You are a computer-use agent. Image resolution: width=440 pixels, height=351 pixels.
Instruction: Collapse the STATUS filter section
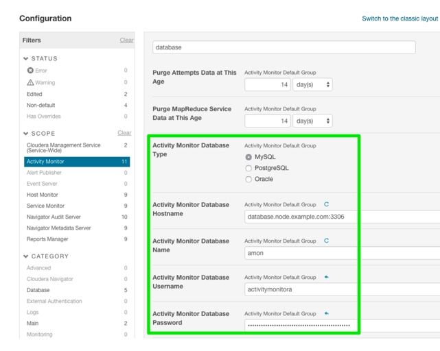(x=26, y=58)
